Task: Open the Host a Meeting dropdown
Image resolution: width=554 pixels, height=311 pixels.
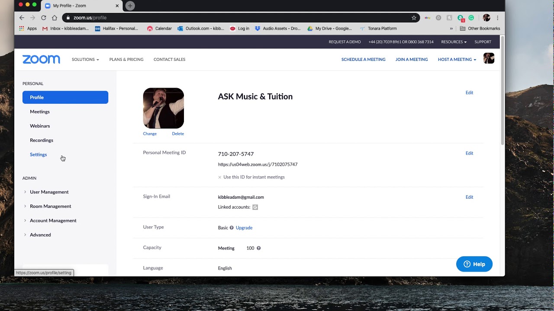Action: pyautogui.click(x=457, y=60)
